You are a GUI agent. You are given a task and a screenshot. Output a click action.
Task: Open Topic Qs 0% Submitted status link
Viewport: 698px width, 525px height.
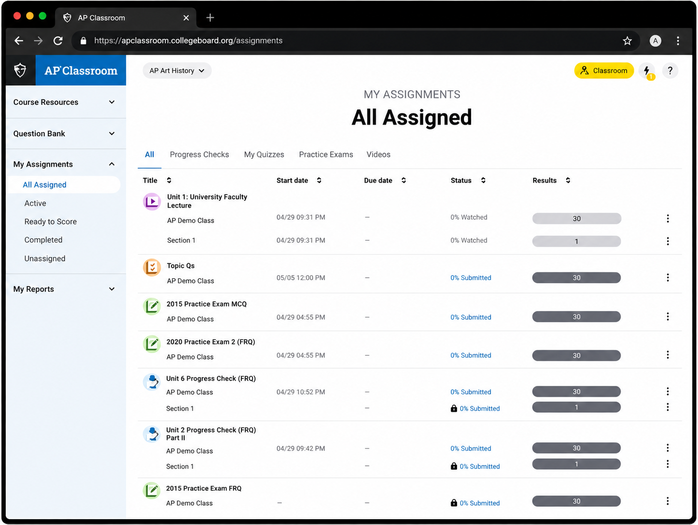[x=471, y=278]
